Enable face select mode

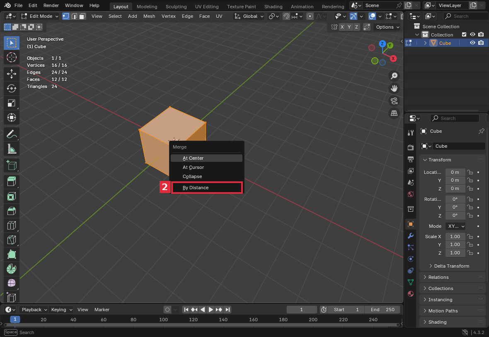pyautogui.click(x=82, y=16)
